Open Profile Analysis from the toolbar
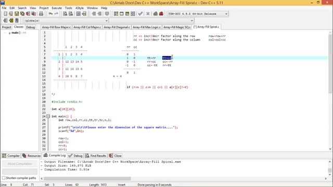 pos(156,14)
